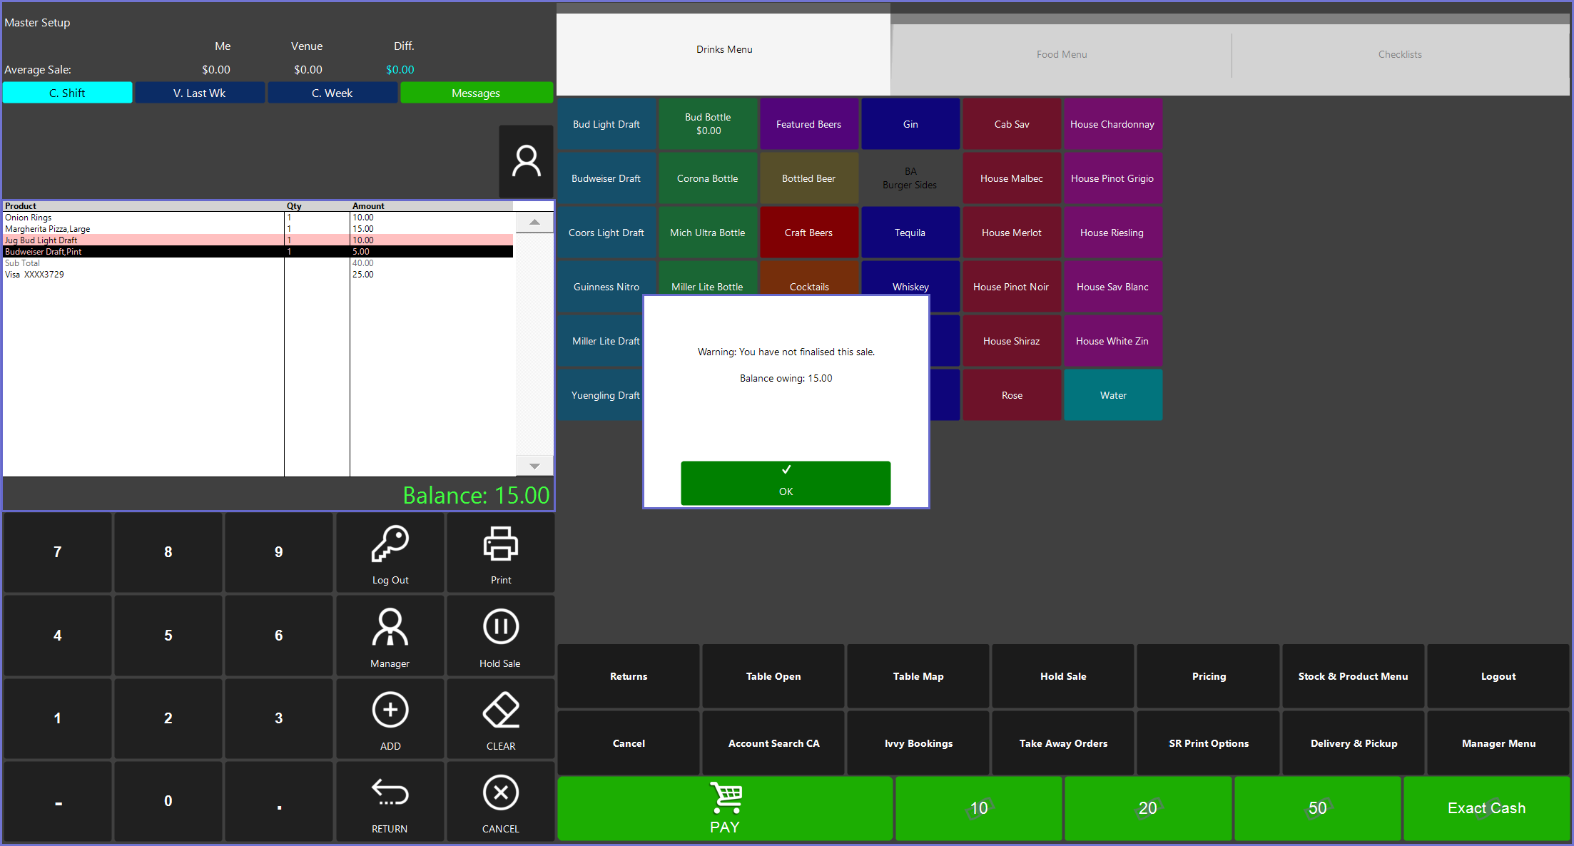This screenshot has height=846, width=1574.
Task: Switch to the Checklists tab
Action: 1399,54
